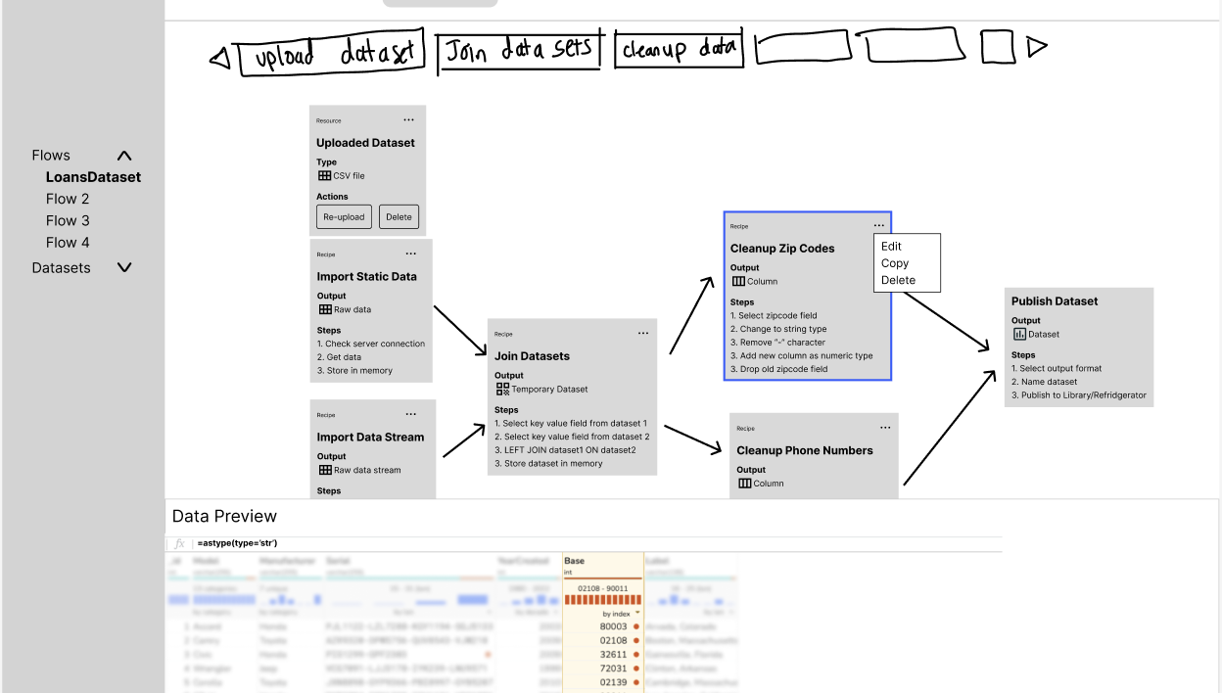Viewport: 1222px width, 693px height.
Task: Click the formula field showing =astype(type='str')
Action: [597, 543]
